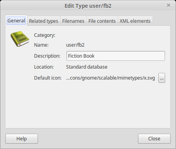The height and width of the screenshot is (149, 176).
Task: Click the Name label
Action: click(41, 45)
